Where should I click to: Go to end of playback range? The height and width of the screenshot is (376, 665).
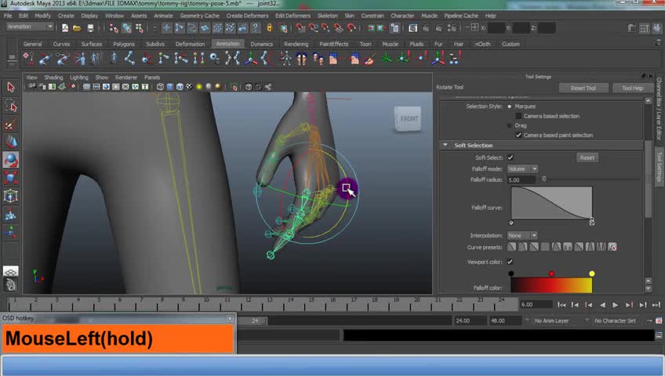point(656,305)
